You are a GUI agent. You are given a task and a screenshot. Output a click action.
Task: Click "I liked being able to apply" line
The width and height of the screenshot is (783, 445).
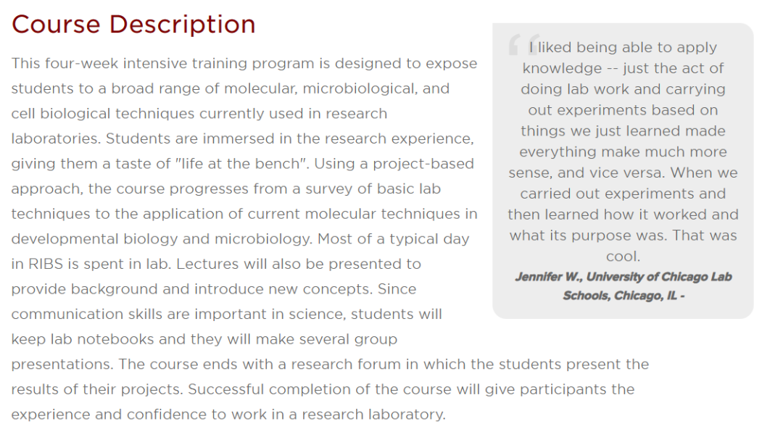623,47
